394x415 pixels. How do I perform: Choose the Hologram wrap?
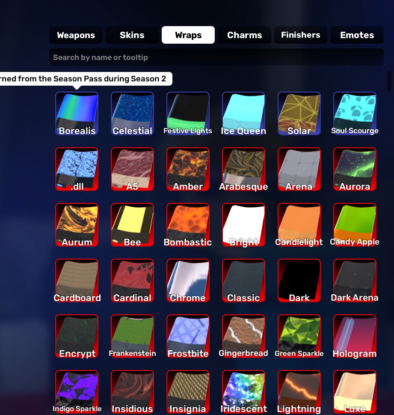(355, 336)
